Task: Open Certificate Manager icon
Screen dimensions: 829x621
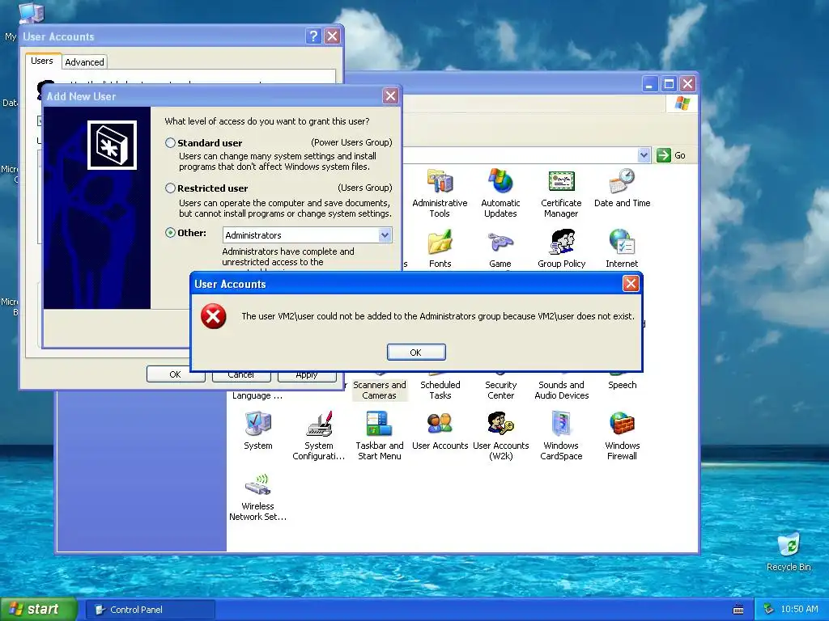Action: [x=561, y=192]
